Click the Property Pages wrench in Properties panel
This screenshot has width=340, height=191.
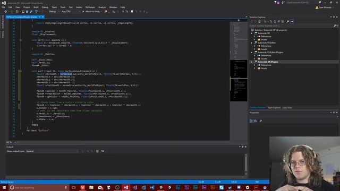261,121
